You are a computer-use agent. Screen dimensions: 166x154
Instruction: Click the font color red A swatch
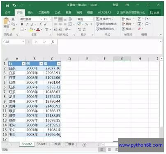coord(38,29)
